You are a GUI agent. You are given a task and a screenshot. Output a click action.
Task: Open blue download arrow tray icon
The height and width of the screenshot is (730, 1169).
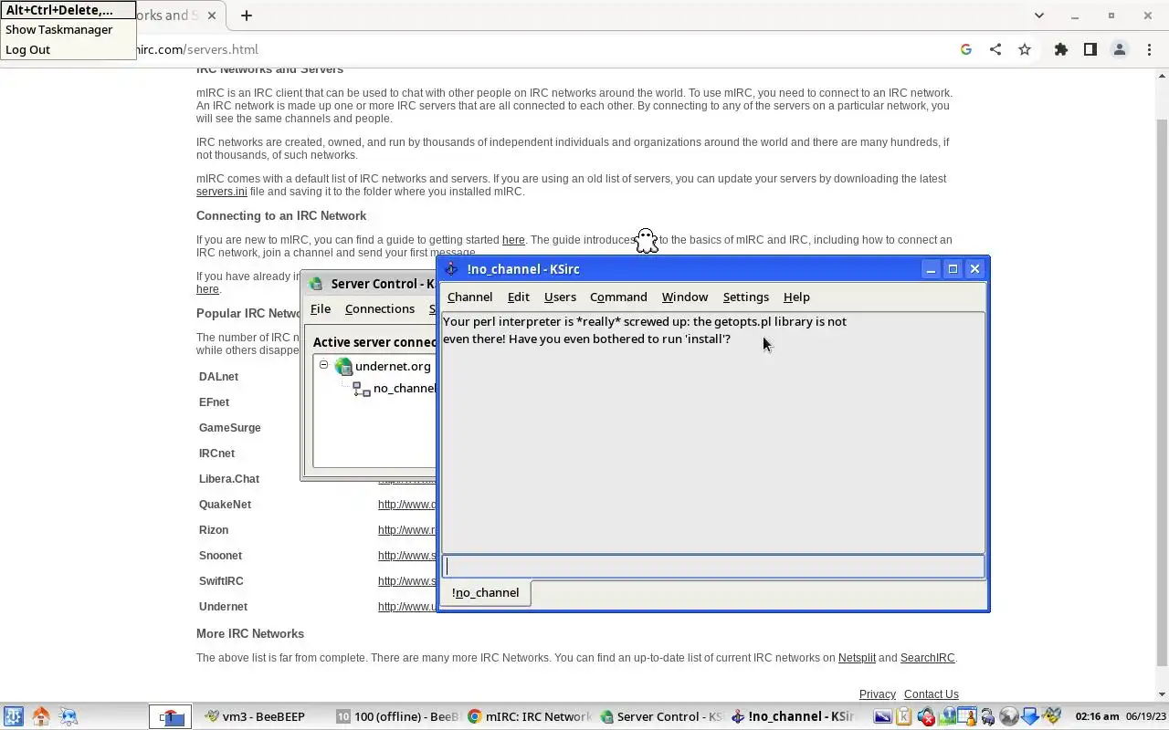1030,717
